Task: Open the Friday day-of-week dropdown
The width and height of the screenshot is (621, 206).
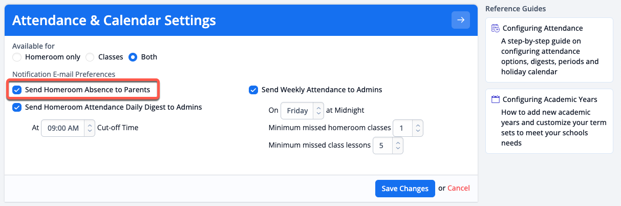Action: (302, 110)
